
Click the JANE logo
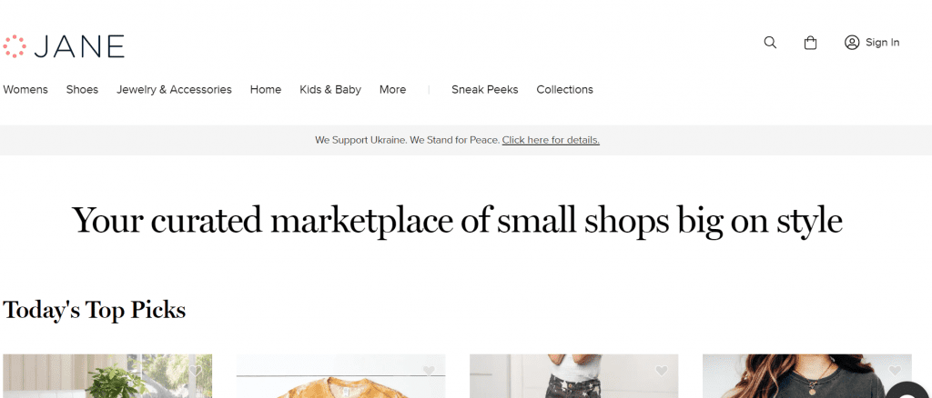click(x=64, y=45)
